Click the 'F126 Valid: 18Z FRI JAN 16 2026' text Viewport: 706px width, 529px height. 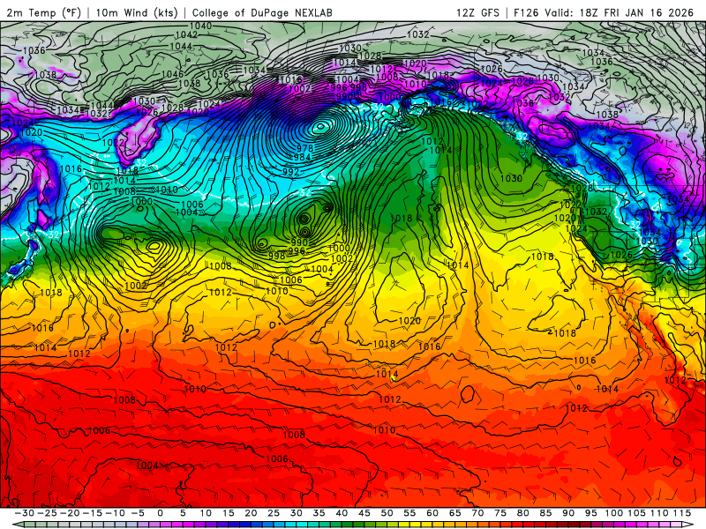coord(604,12)
